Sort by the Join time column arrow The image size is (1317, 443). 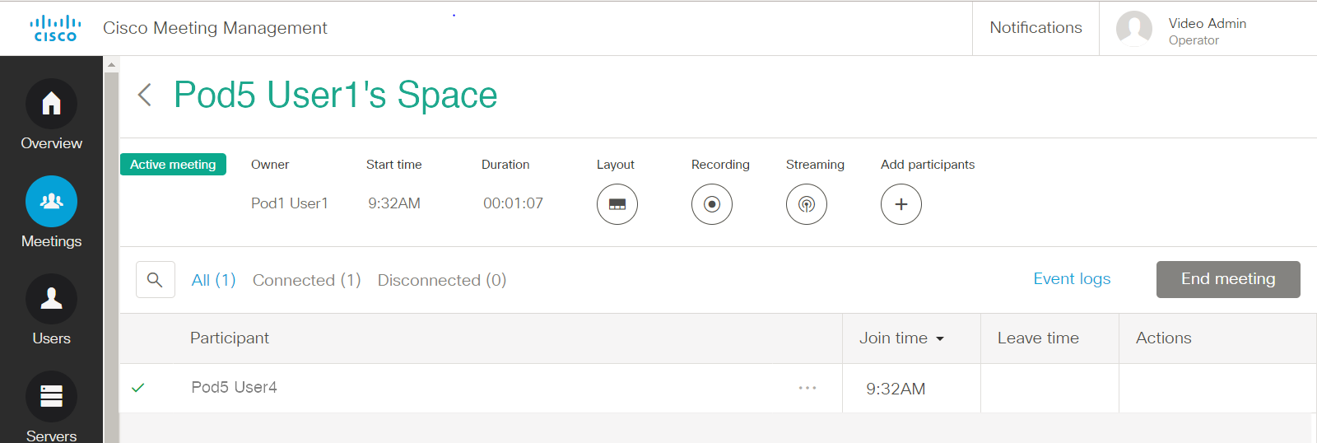[x=940, y=339]
